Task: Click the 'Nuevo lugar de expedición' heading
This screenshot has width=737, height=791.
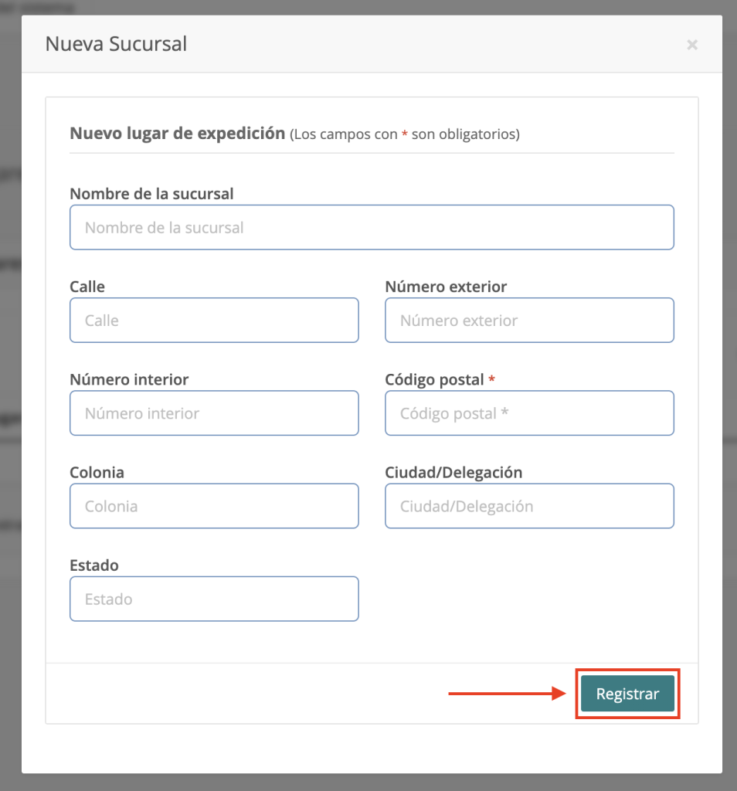Action: click(x=178, y=133)
